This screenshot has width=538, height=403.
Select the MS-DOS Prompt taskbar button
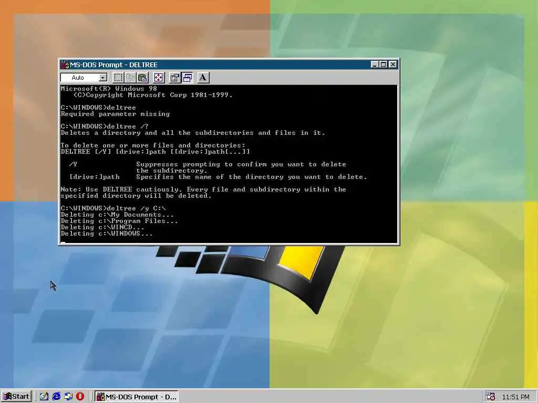point(137,397)
